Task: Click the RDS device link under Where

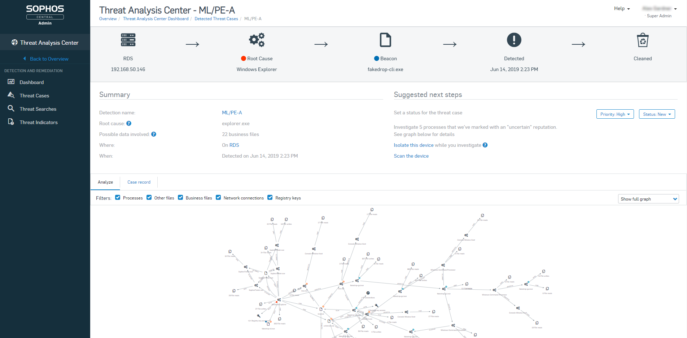Action: (x=234, y=145)
